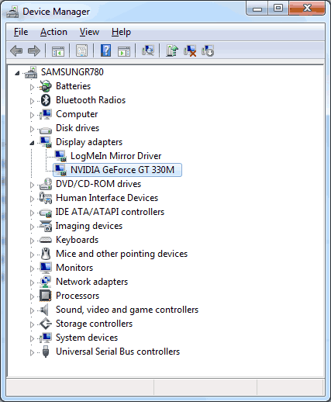This screenshot has width=331, height=402.
Task: Click the Forward arrow toolbar icon
Action: pos(34,50)
